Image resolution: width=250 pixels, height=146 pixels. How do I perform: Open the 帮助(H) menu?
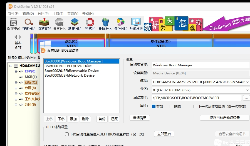88,14
